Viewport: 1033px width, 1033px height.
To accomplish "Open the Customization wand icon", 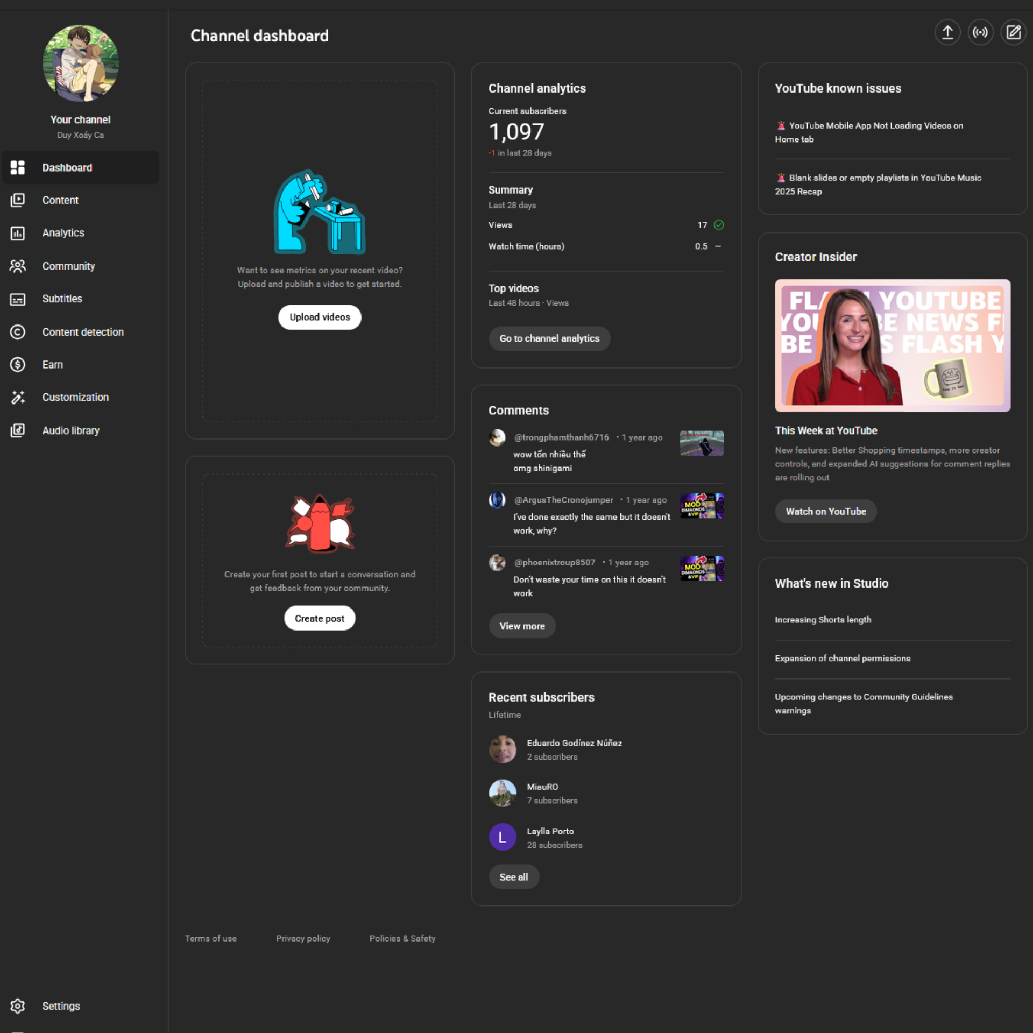I will click(18, 398).
